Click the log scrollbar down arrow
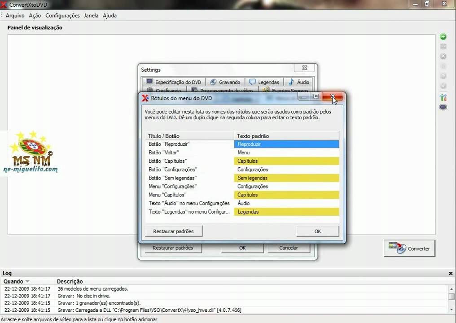The width and height of the screenshot is (456, 323). tap(451, 310)
